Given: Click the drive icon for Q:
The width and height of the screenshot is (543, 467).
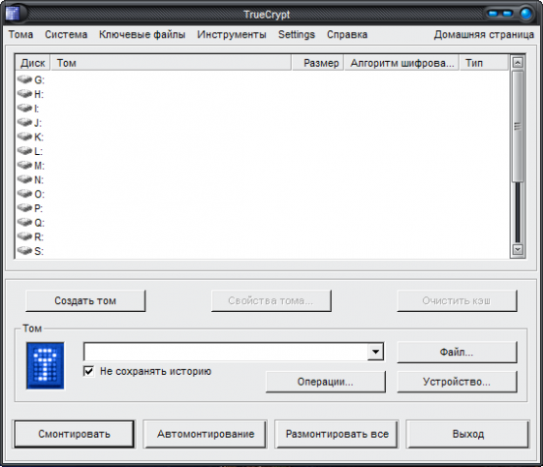Looking at the screenshot, I should [24, 222].
